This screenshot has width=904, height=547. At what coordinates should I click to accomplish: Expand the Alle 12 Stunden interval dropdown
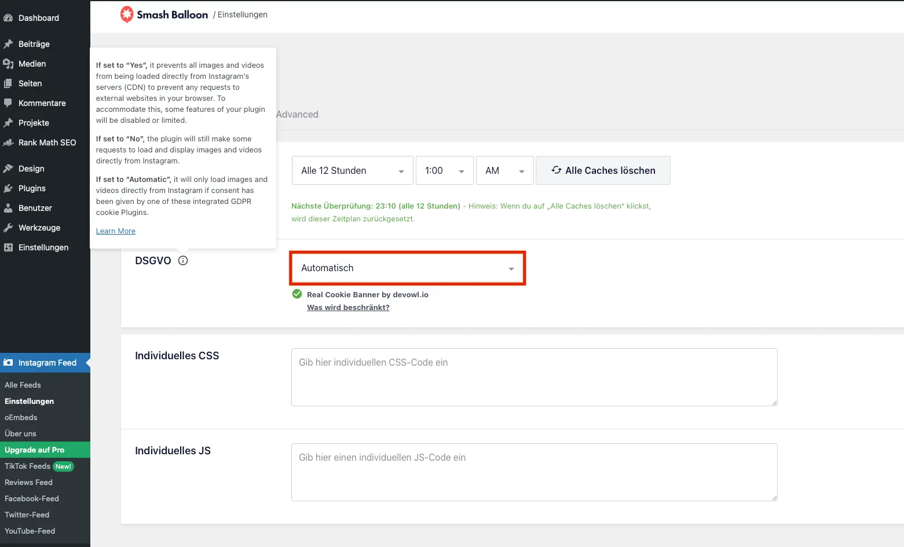pyautogui.click(x=352, y=171)
